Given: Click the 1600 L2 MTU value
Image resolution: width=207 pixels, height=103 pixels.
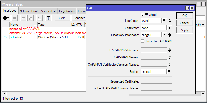Looking at the screenshot, I should [81, 37].
